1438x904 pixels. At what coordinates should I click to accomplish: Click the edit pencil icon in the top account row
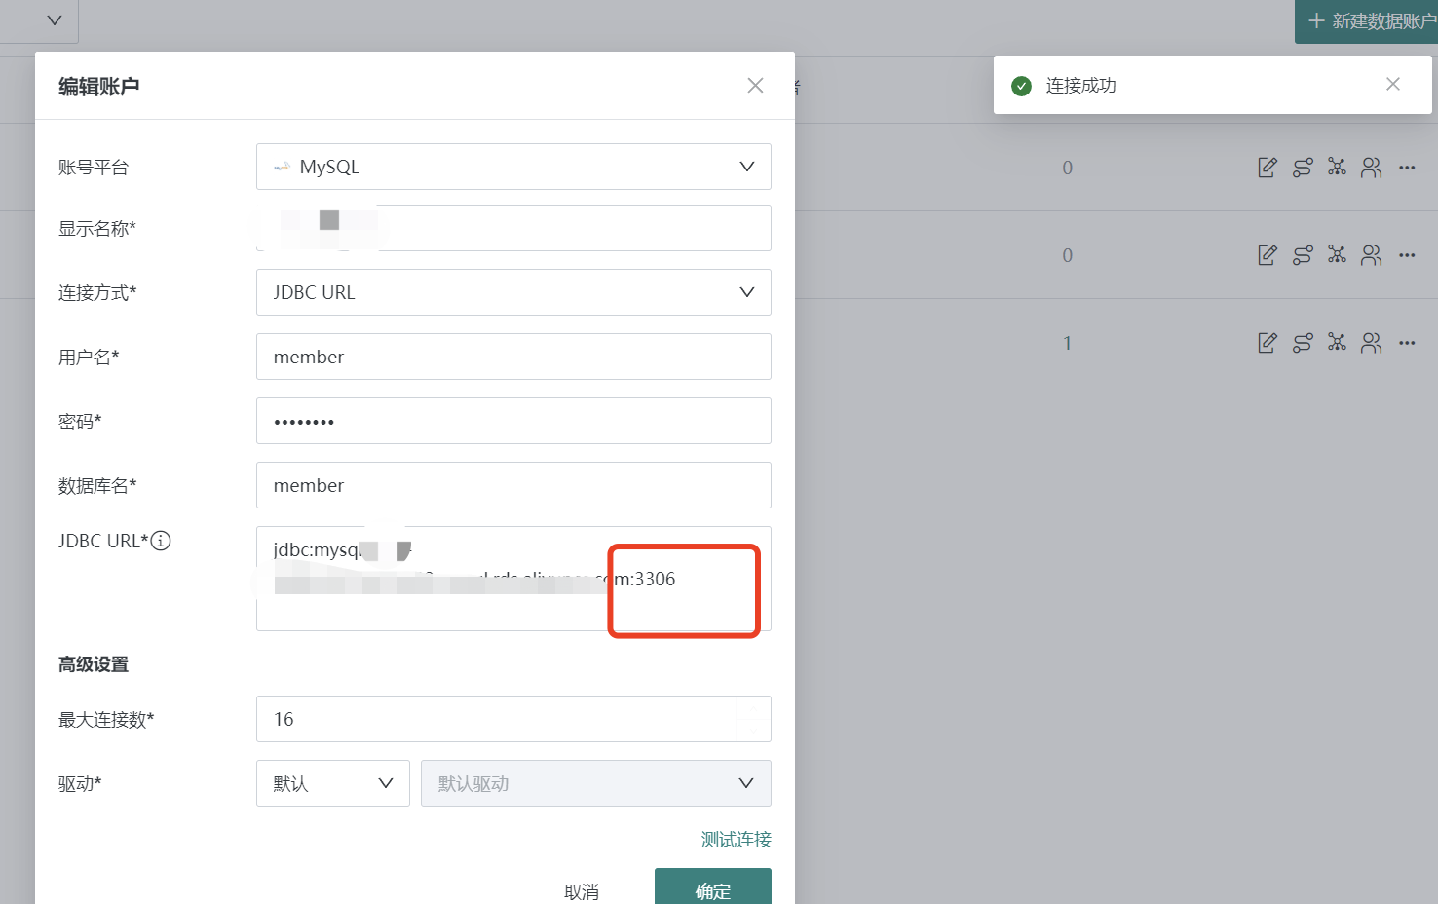[x=1267, y=168]
